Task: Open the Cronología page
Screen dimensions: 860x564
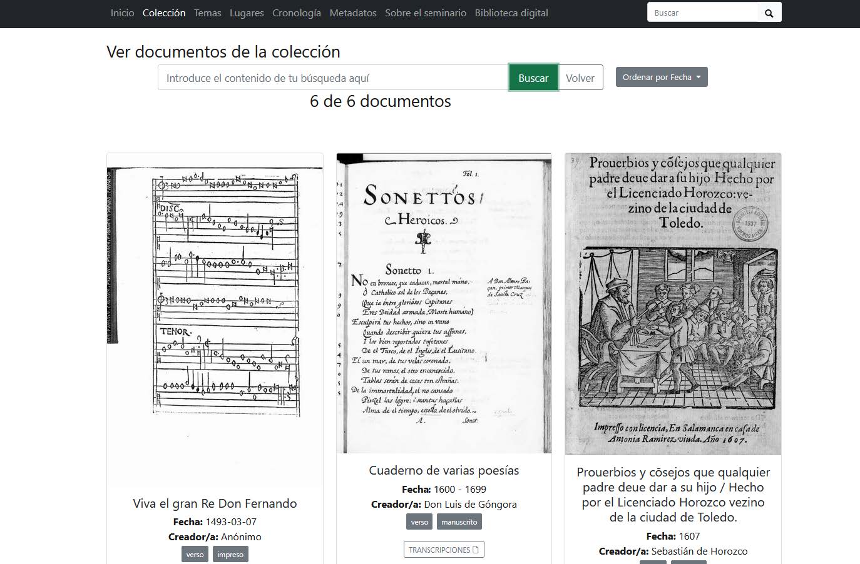Action: tap(296, 13)
